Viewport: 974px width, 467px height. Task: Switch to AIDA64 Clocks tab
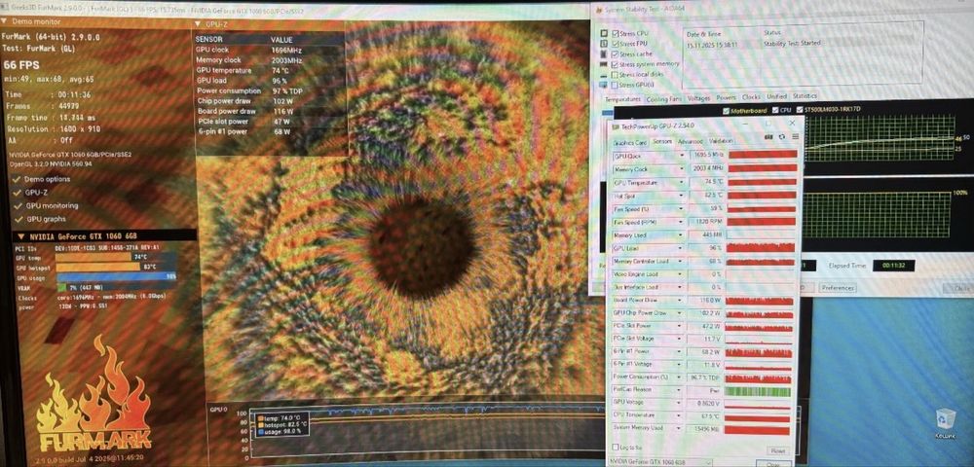[x=750, y=97]
